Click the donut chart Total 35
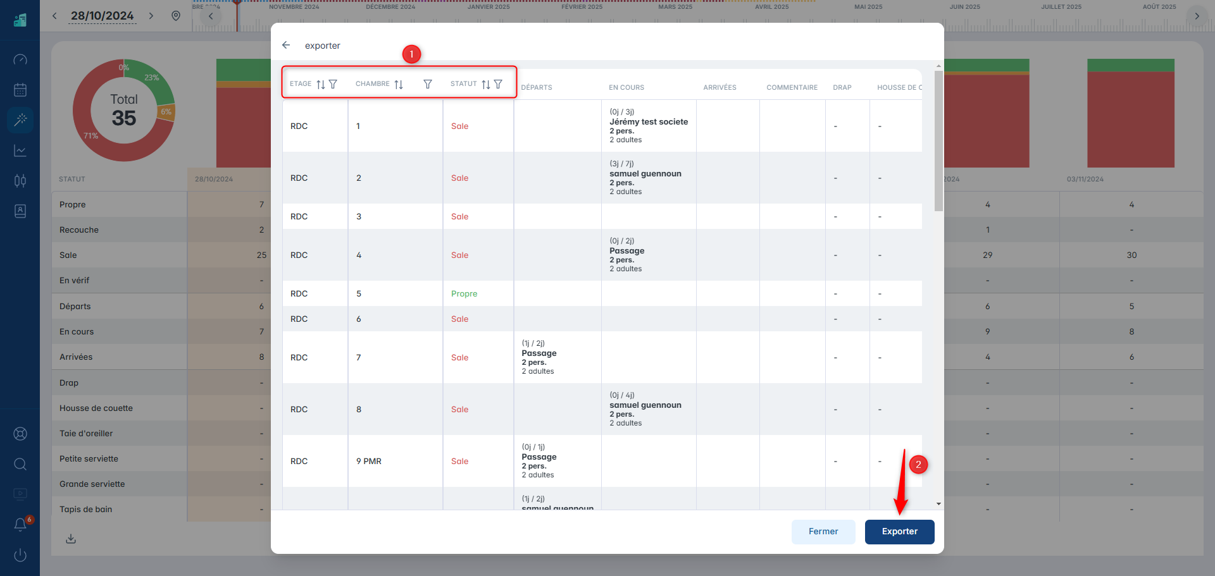This screenshot has width=1215, height=576. pos(123,110)
